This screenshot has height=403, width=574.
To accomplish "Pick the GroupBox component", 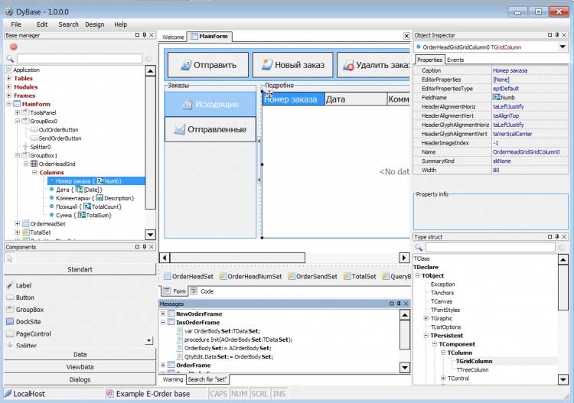I will 25,310.
